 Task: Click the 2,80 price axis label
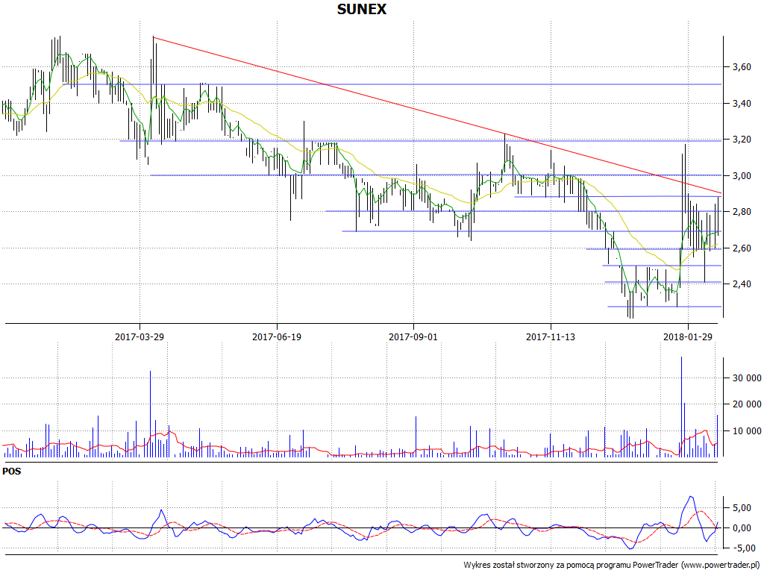pos(741,211)
